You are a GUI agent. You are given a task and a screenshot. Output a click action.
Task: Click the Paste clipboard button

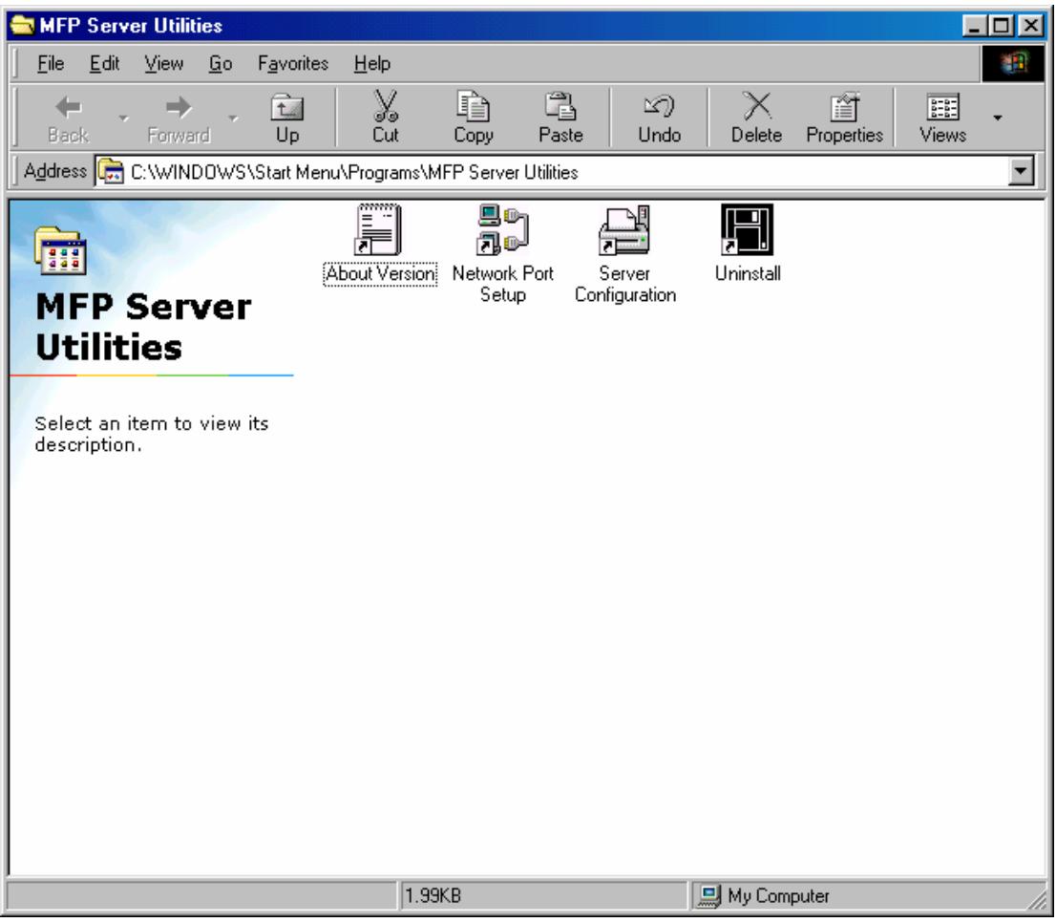click(x=560, y=118)
